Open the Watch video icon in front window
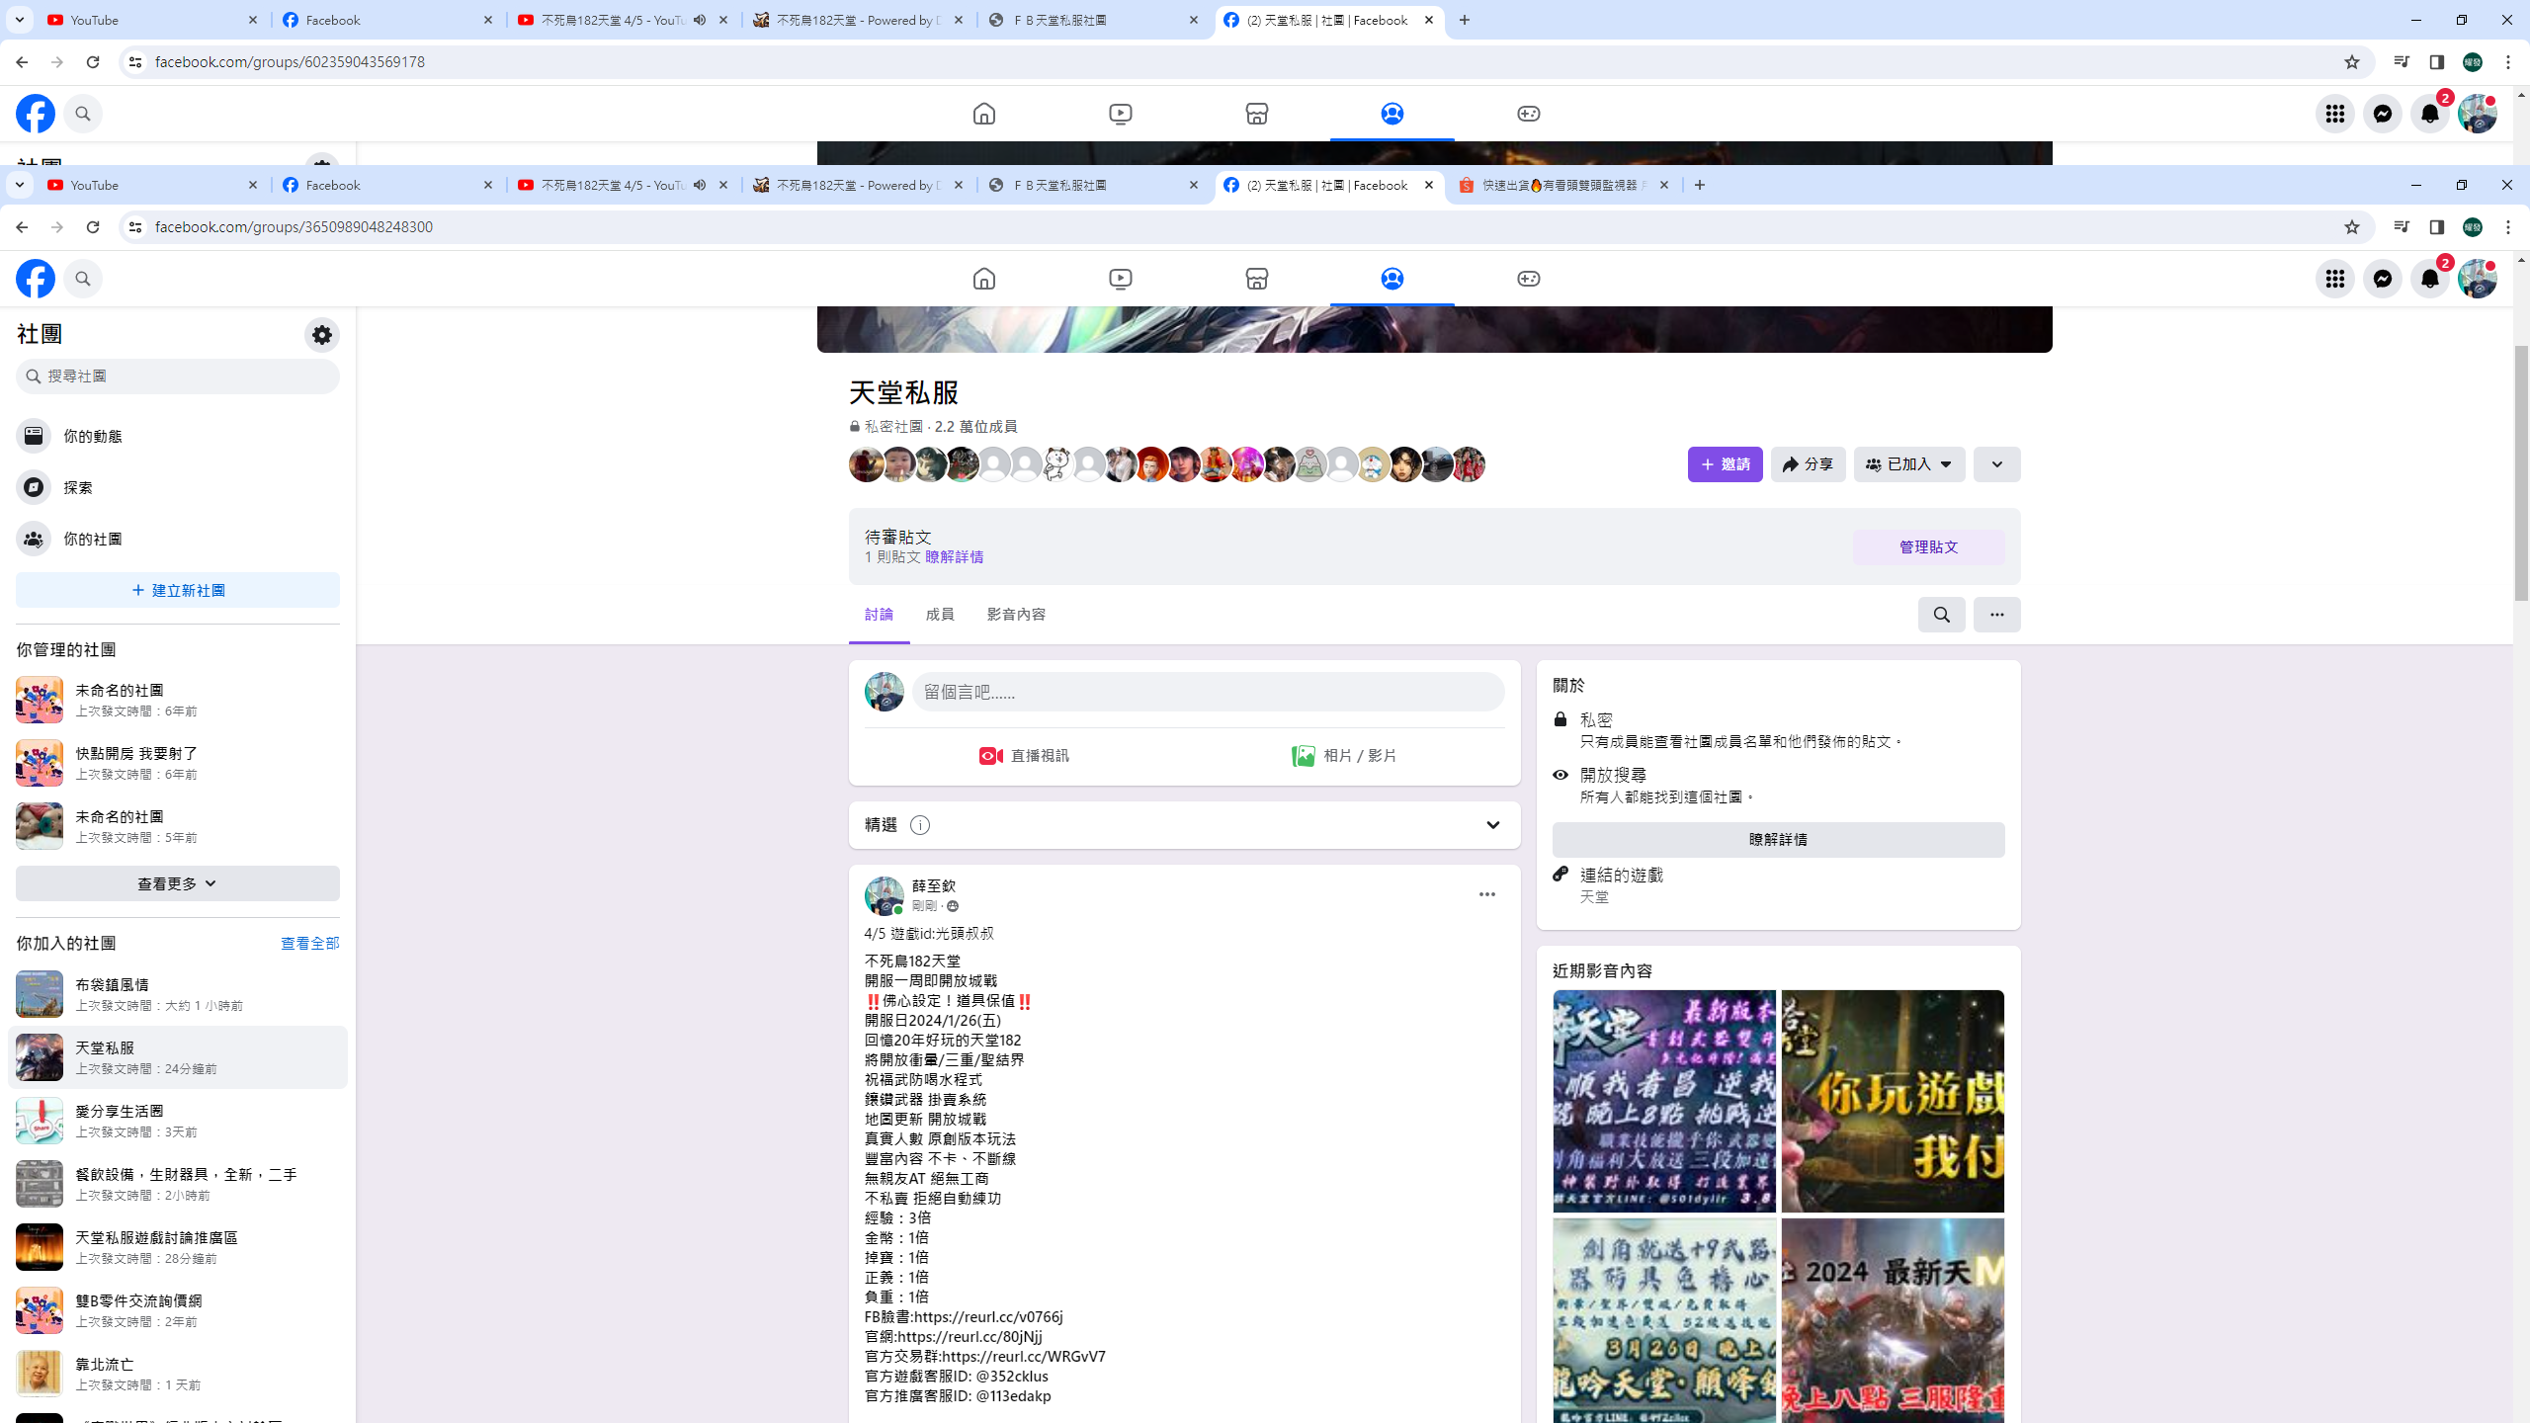The image size is (2530, 1423). point(1121,279)
